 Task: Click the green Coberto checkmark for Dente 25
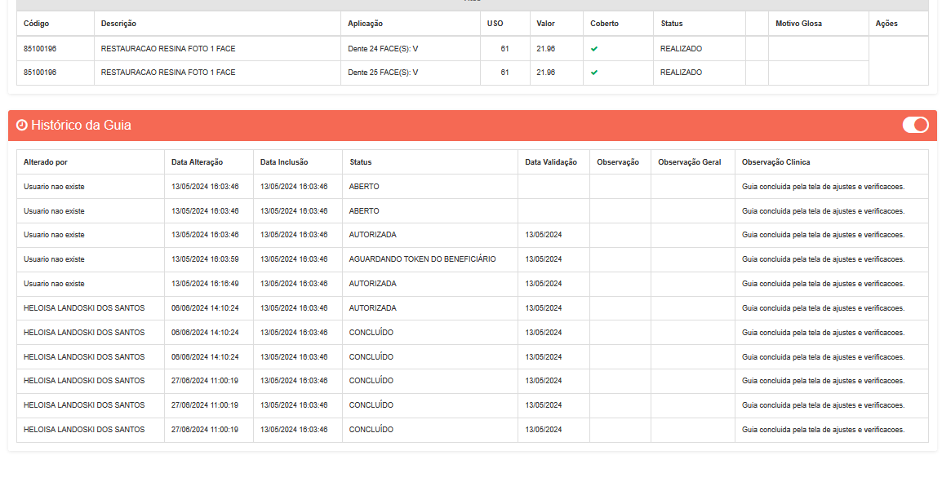coord(594,73)
